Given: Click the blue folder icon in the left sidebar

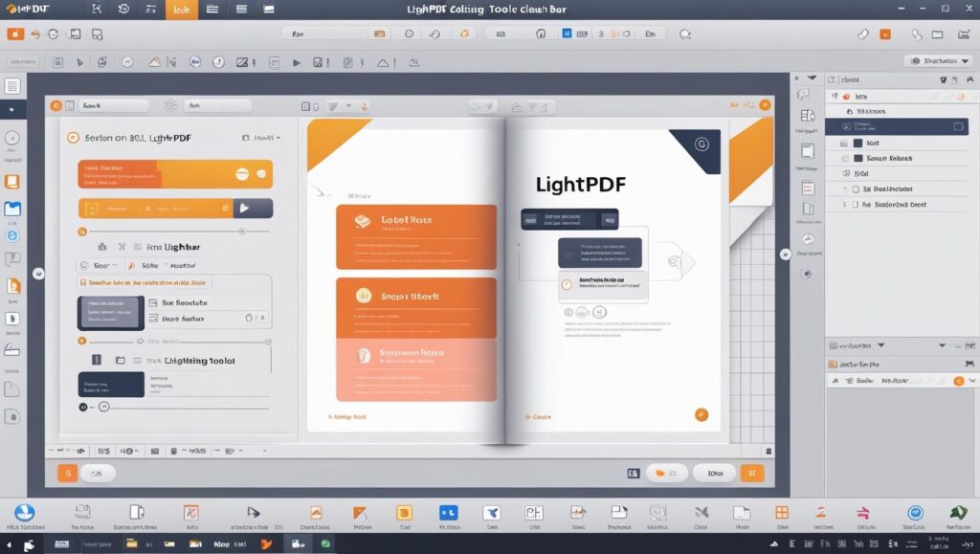Looking at the screenshot, I should pyautogui.click(x=12, y=210).
